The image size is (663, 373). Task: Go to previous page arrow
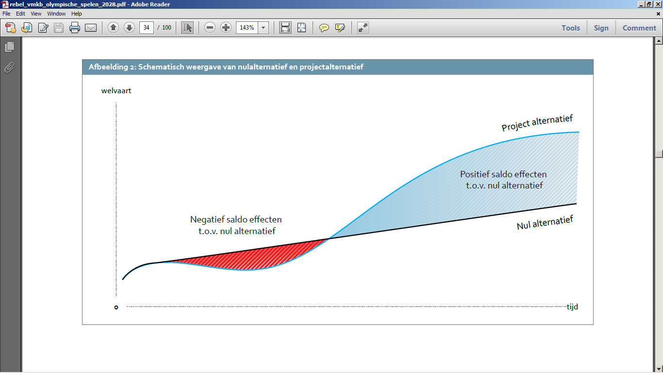point(113,28)
